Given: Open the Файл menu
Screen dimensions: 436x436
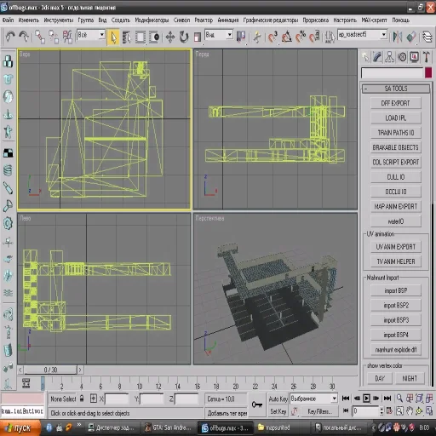Looking at the screenshot, I should [x=8, y=20].
